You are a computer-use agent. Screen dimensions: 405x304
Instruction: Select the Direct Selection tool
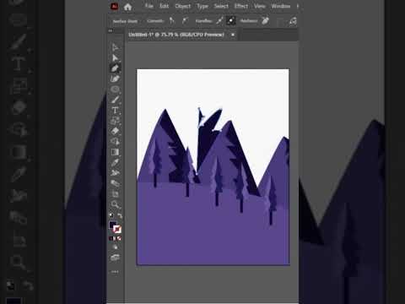click(x=115, y=57)
